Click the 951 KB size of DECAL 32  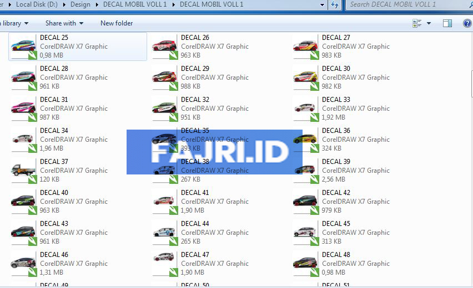190,117
